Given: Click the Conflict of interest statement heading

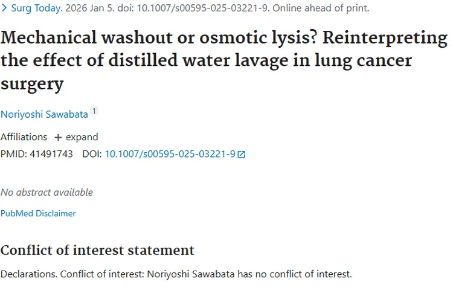Looking at the screenshot, I should [x=97, y=250].
